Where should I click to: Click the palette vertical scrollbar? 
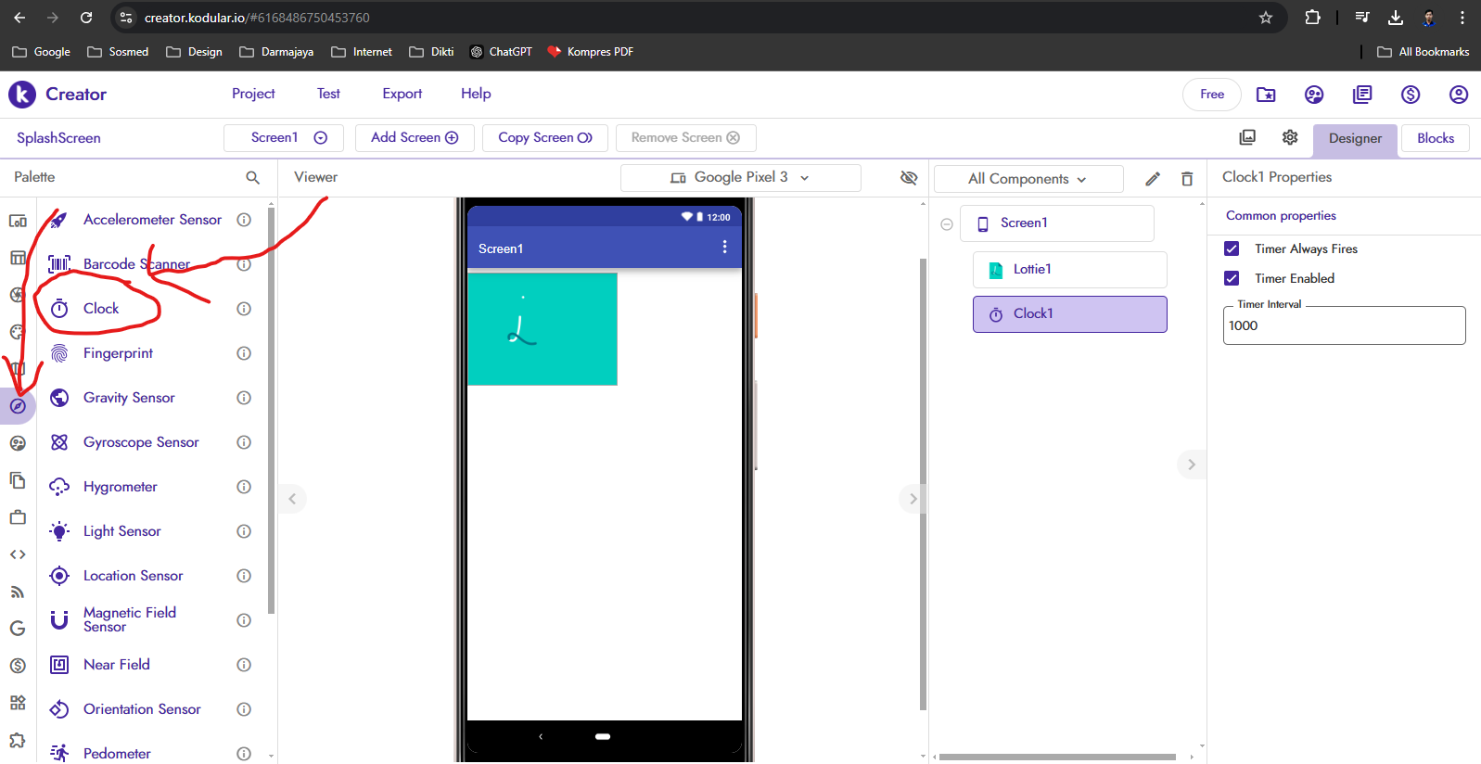[271, 411]
